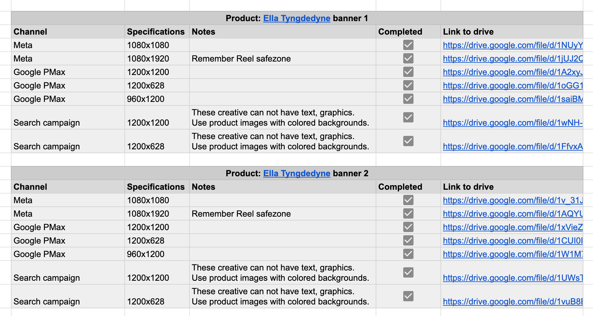This screenshot has width=593, height=316.
Task: Select Google PMax cell in banner 1 1200x628 row
Action: pyautogui.click(x=68, y=86)
